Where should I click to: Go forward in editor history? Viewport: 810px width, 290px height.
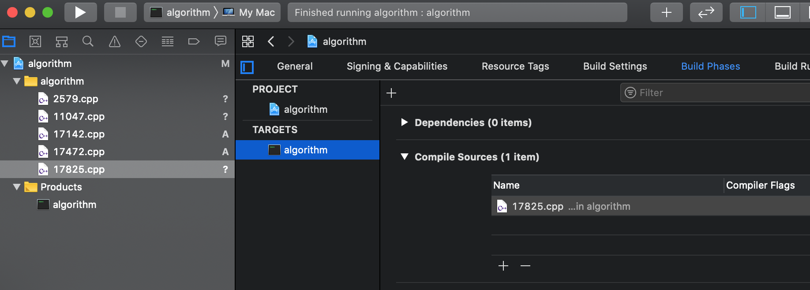pyautogui.click(x=291, y=41)
